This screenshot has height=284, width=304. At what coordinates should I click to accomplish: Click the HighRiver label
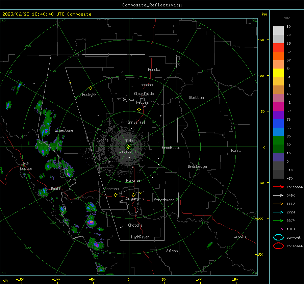[x=140, y=237]
